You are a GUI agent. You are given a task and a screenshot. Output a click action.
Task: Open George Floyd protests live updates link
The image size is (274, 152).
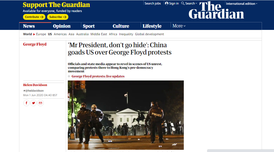98,76
